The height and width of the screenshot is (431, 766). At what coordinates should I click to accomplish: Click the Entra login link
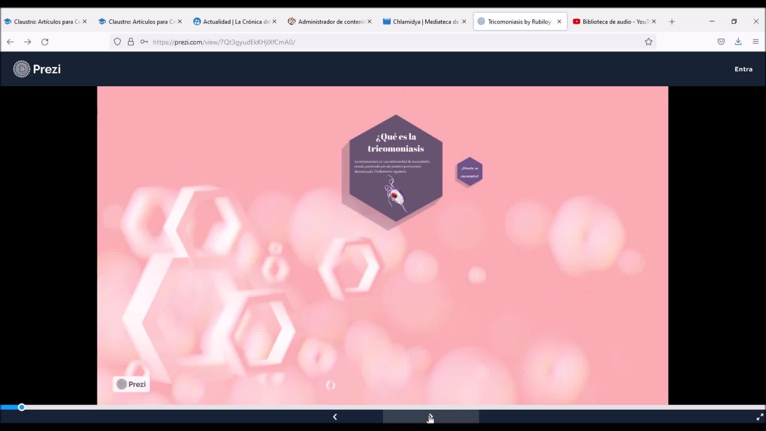[x=743, y=69]
